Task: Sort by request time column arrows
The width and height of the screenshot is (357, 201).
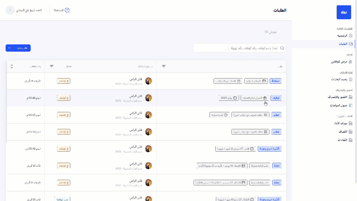Action: [12, 66]
